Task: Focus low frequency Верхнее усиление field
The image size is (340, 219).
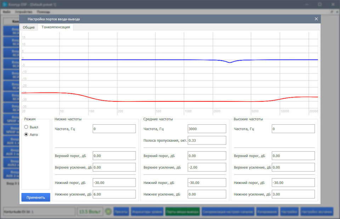Action: pos(114,167)
